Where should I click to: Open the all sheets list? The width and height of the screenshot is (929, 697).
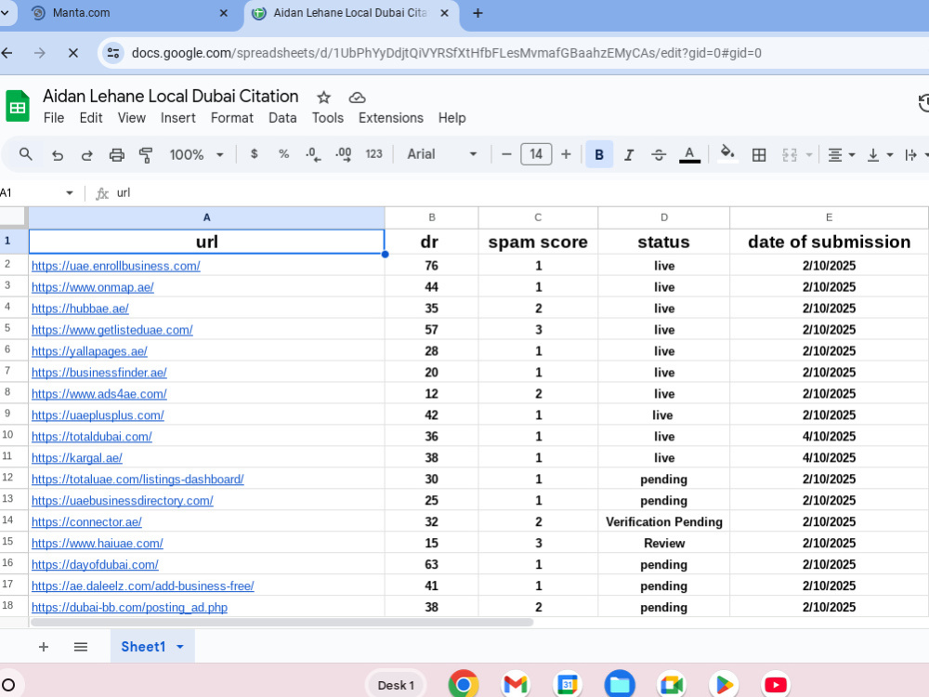coord(81,647)
